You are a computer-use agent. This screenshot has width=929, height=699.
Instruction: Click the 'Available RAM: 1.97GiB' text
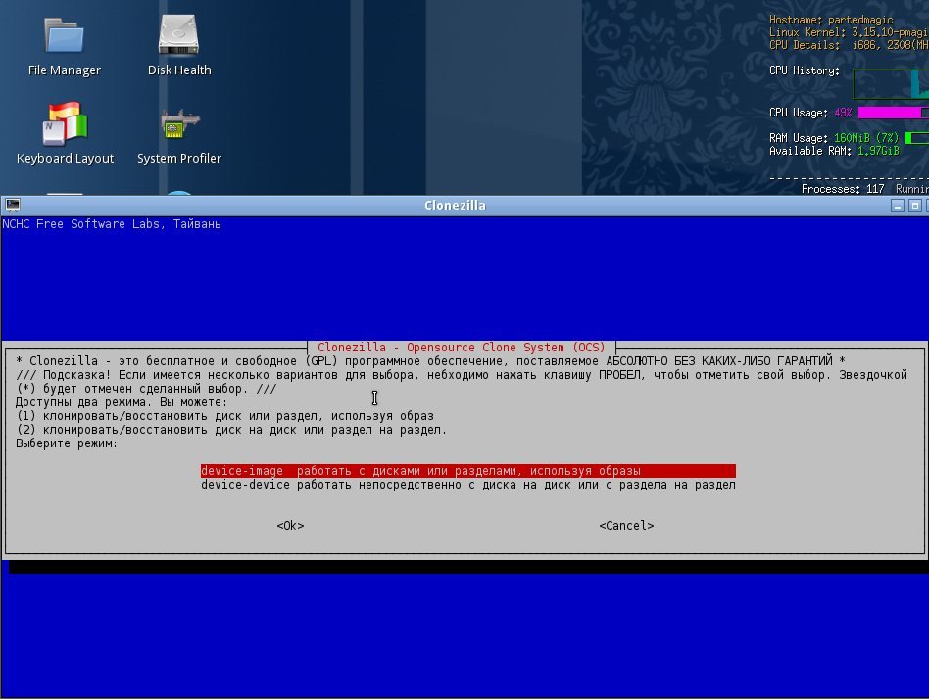pyautogui.click(x=834, y=151)
